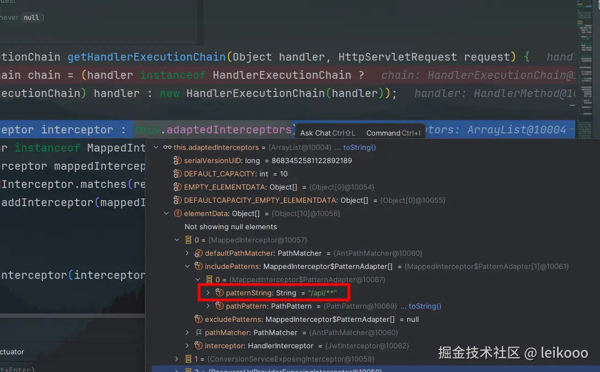Collapse the this.adaptedInterceptors root node
The width and height of the screenshot is (600, 372).
point(156,147)
